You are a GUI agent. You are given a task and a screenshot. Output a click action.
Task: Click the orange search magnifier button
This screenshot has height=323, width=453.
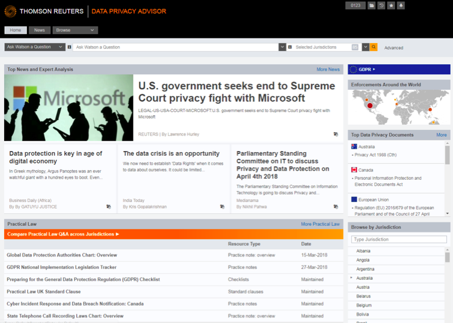click(x=373, y=47)
